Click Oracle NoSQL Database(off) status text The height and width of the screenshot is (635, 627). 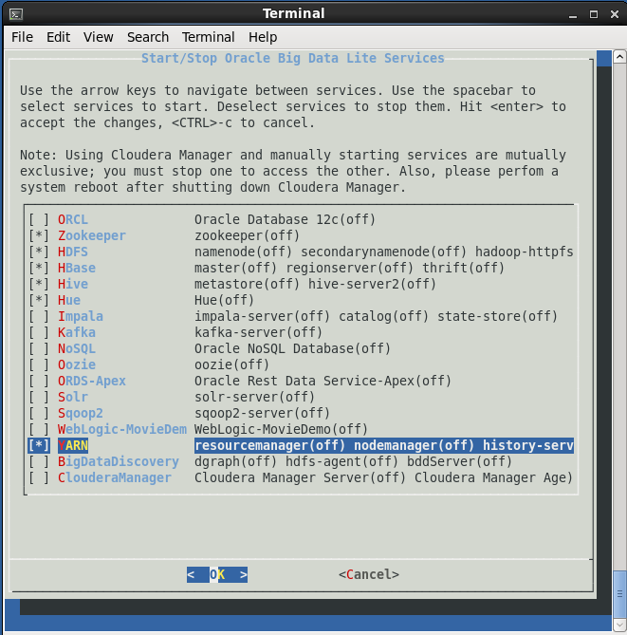click(x=293, y=348)
